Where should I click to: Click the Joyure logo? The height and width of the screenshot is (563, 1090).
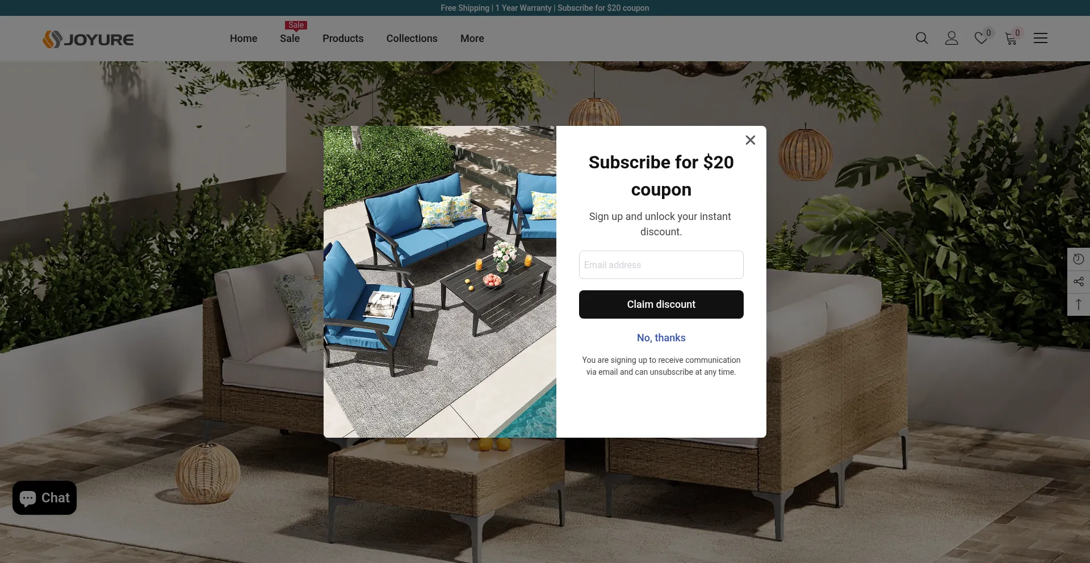[88, 39]
